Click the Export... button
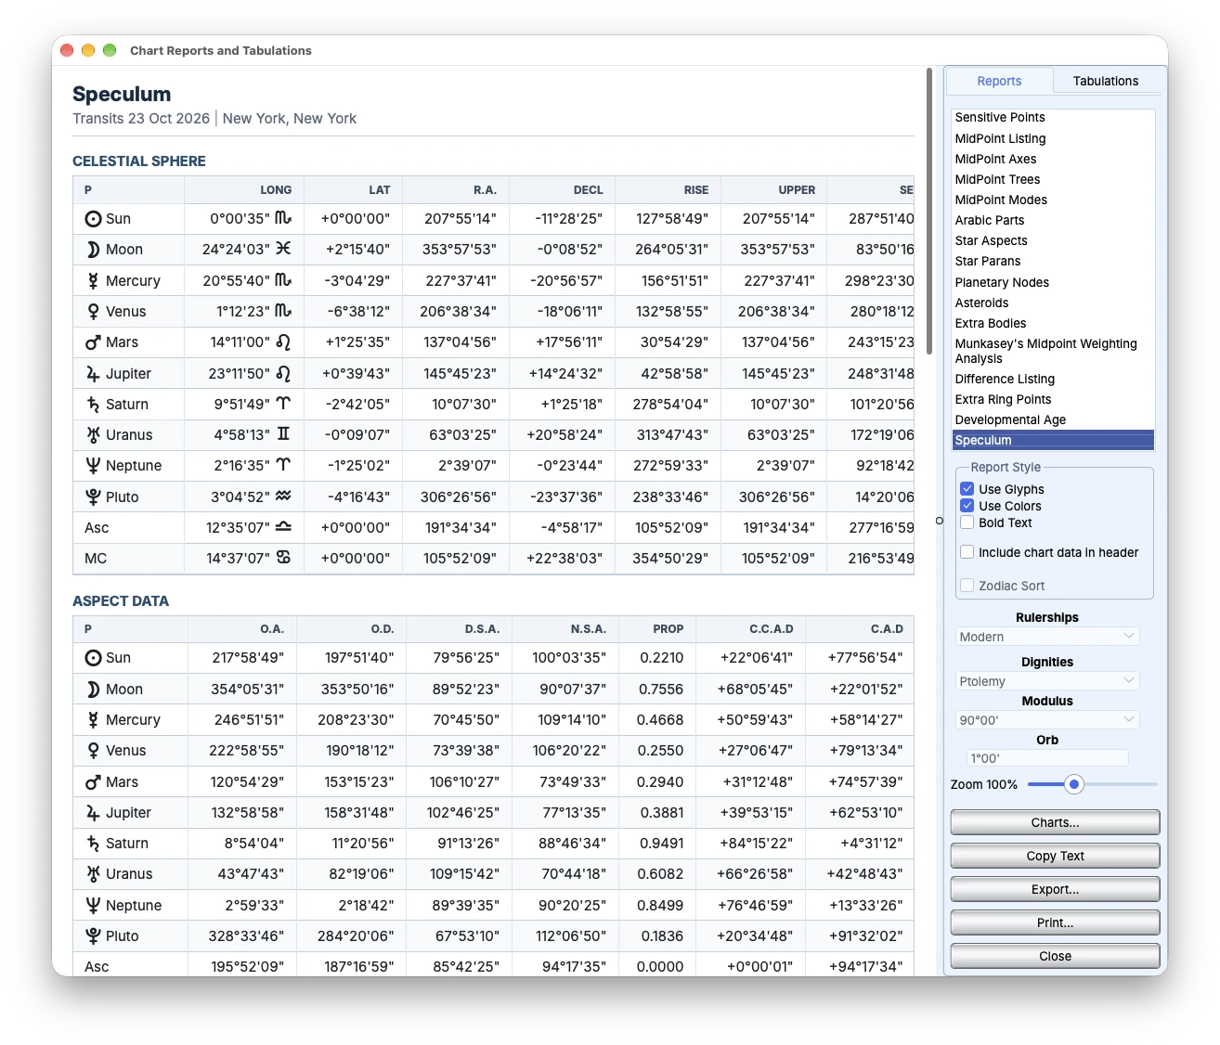This screenshot has width=1220, height=1045. coord(1055,889)
